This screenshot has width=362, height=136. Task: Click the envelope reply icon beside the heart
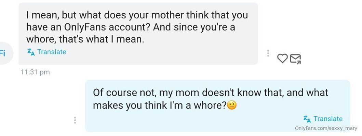point(295,59)
